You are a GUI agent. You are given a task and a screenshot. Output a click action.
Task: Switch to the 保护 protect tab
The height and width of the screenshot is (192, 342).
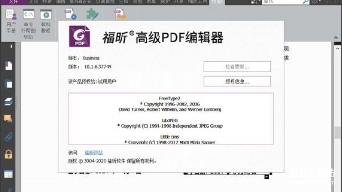tap(165, 2)
